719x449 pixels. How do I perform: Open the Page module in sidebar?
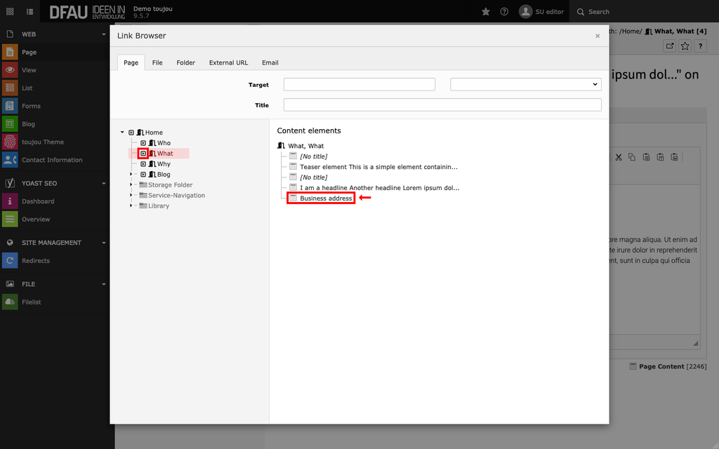[x=28, y=52]
